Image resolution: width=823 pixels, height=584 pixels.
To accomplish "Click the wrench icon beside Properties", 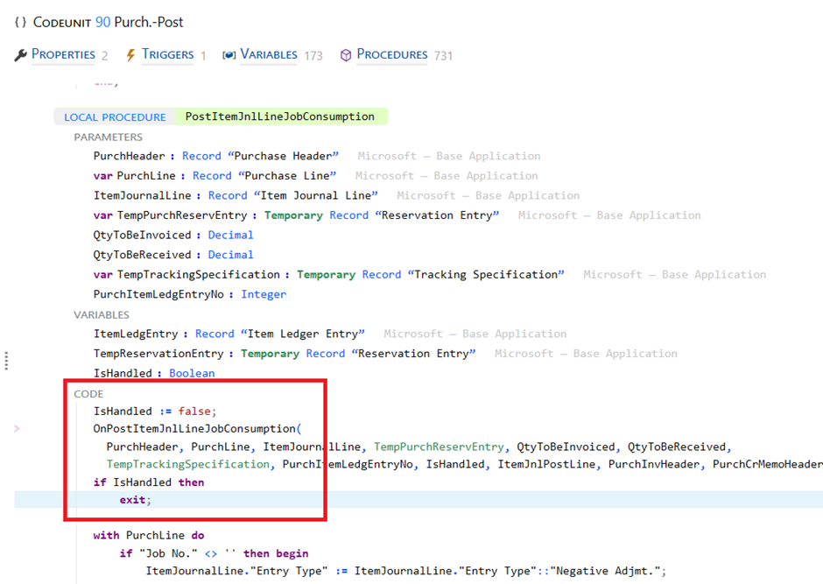I will coord(21,55).
